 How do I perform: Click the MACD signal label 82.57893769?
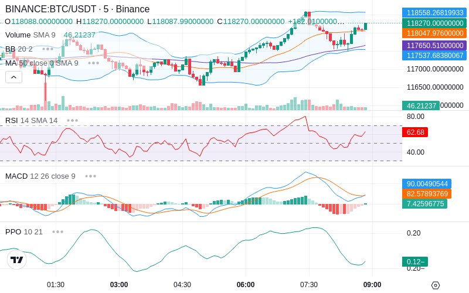click(427, 194)
